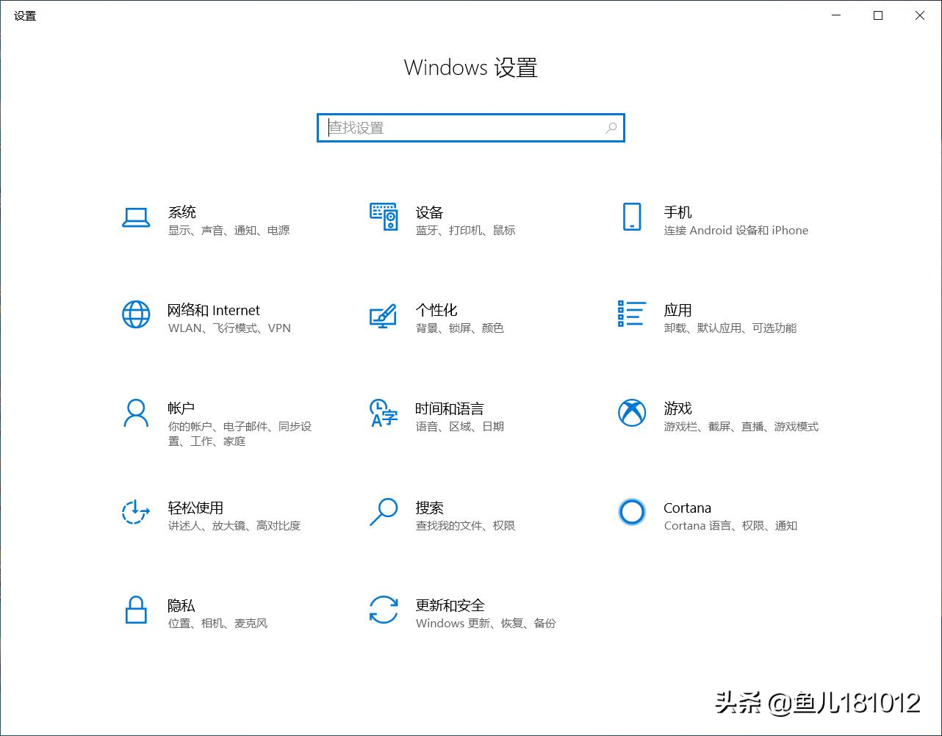Image resolution: width=942 pixels, height=736 pixels.
Task: Open the 设备 keyboard and speaker icon
Action: point(384,217)
